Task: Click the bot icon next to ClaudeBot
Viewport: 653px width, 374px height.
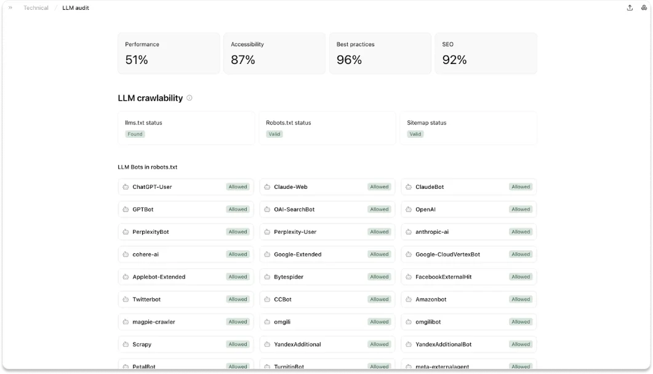Action: 409,187
